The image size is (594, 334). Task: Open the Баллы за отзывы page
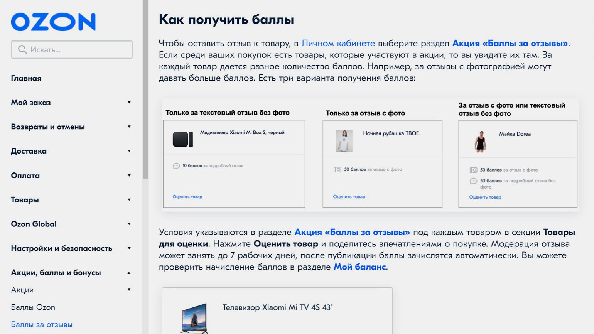tap(42, 325)
